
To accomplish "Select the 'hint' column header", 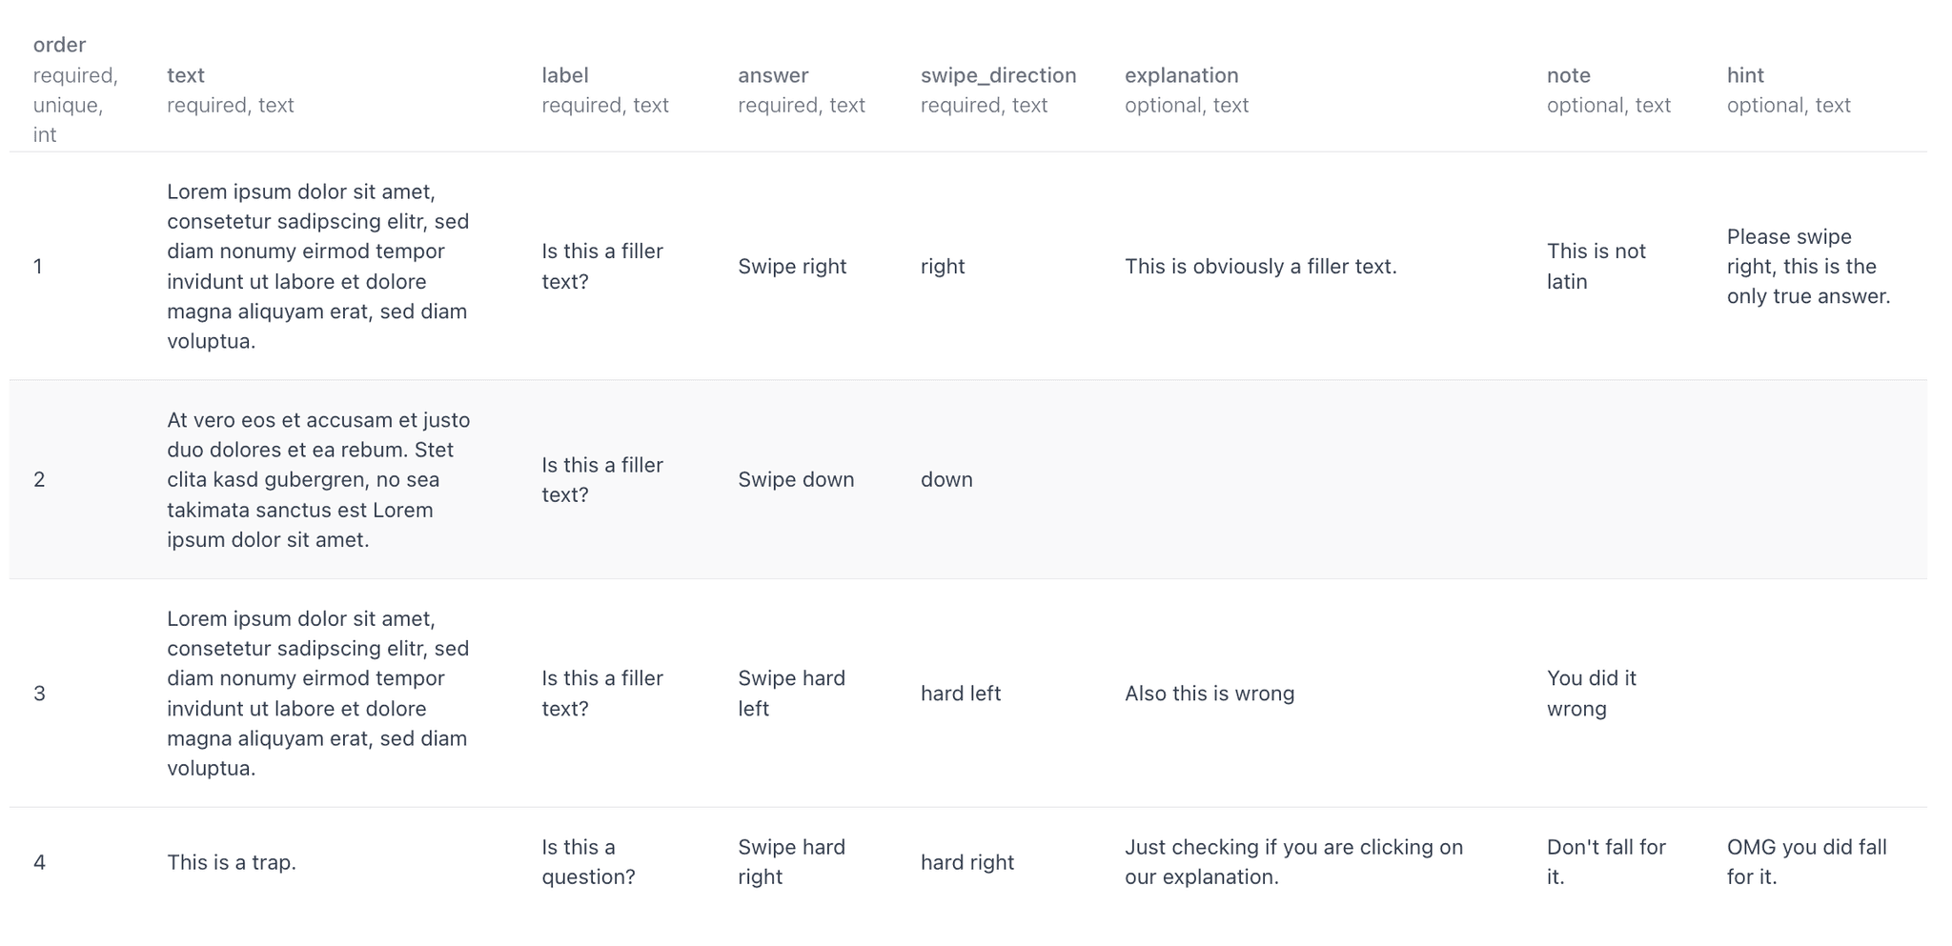I will tap(1745, 75).
